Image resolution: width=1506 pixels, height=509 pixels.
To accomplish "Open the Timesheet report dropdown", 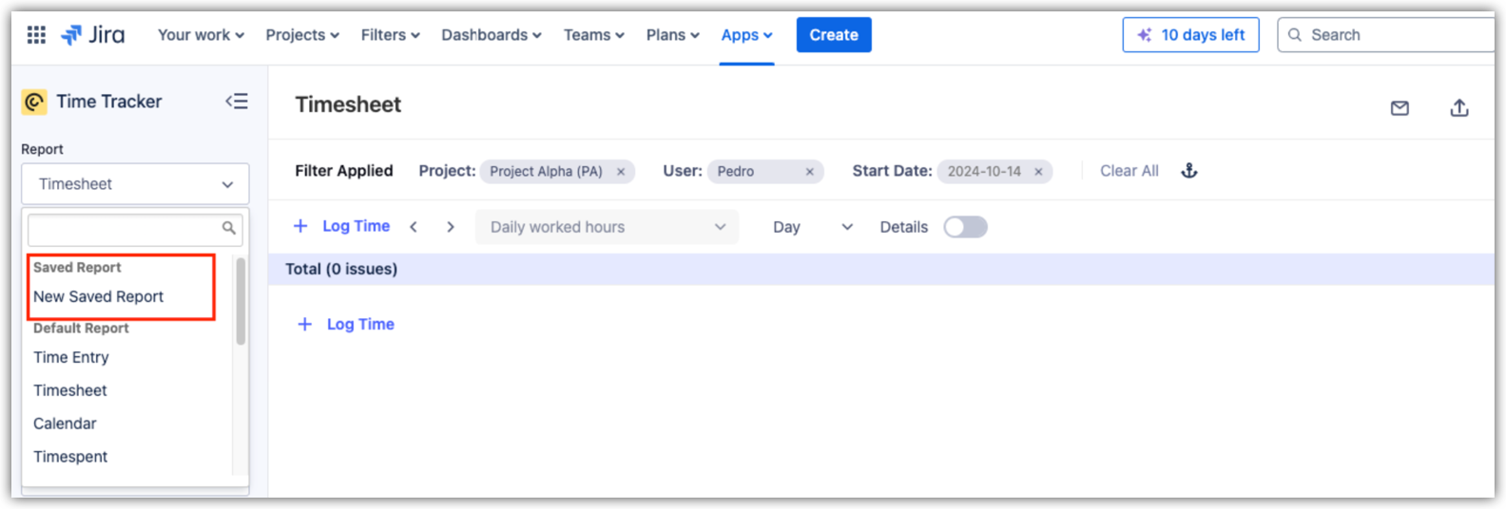I will (135, 184).
